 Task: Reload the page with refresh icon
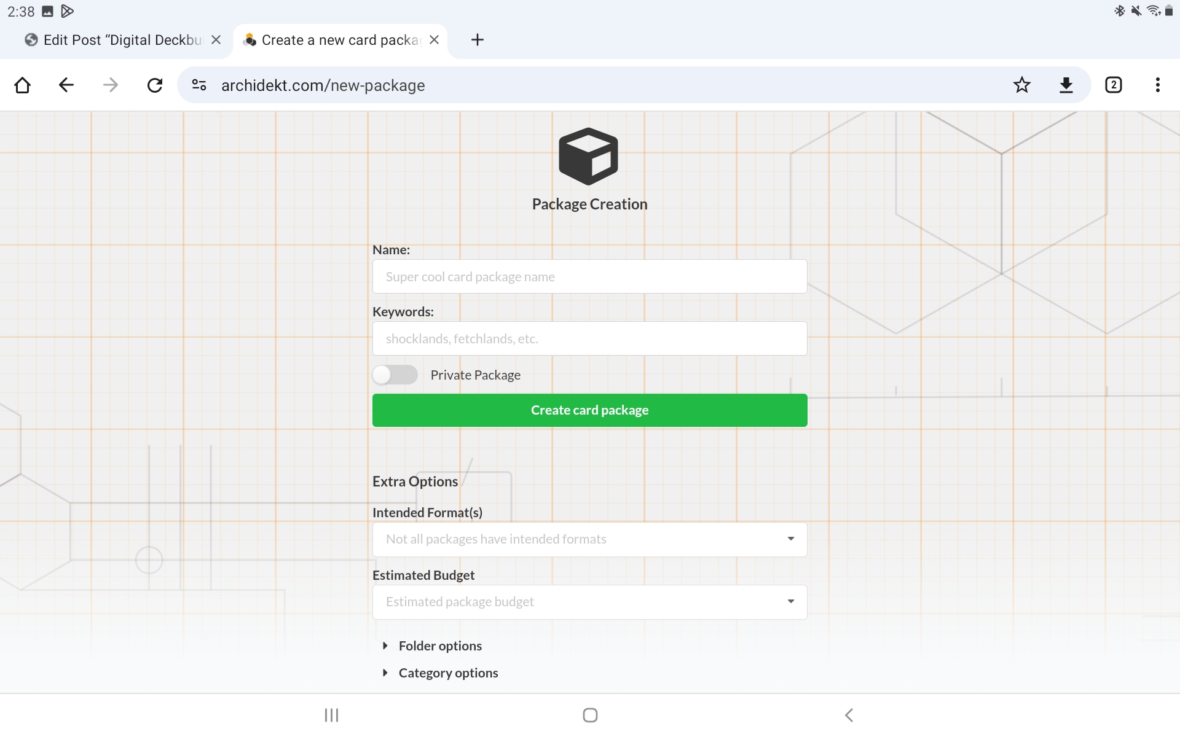[155, 85]
